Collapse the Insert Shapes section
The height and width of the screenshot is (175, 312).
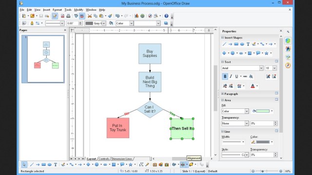223,37
